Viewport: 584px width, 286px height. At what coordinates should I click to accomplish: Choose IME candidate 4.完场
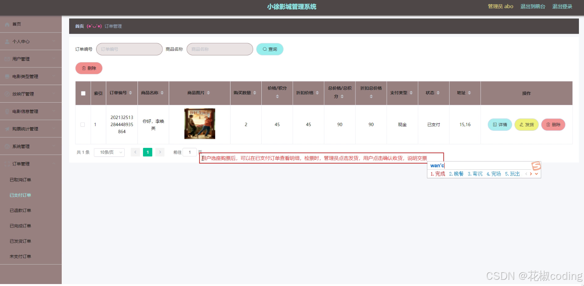(494, 174)
